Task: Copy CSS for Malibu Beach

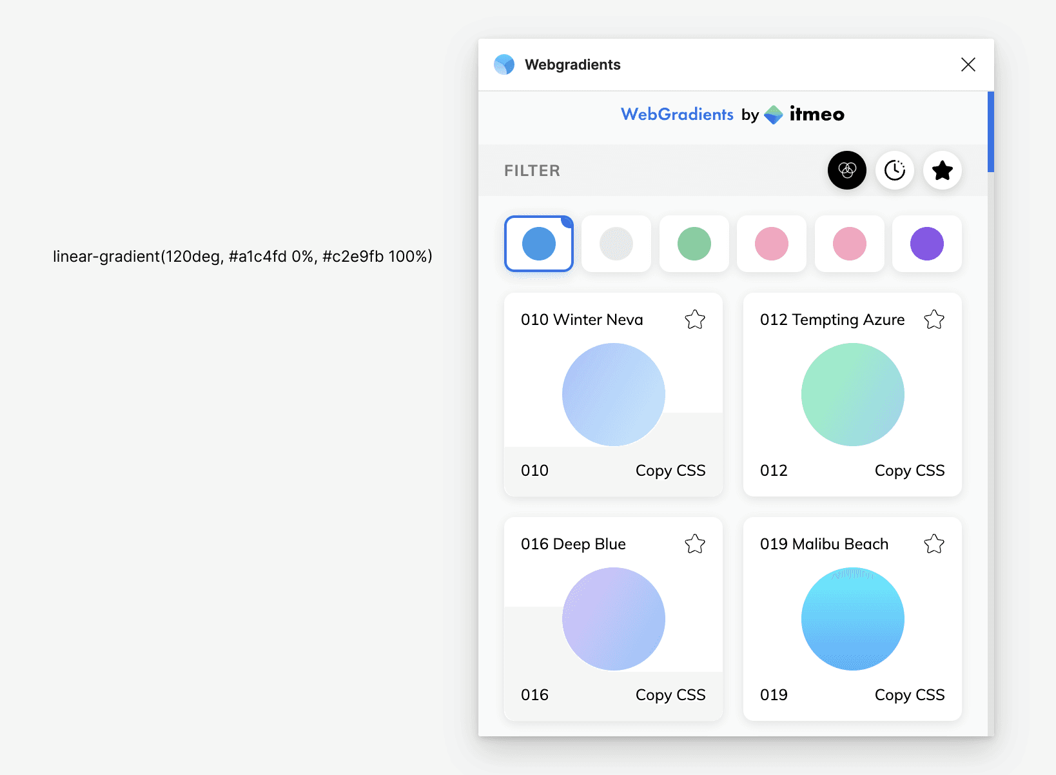Action: point(909,694)
